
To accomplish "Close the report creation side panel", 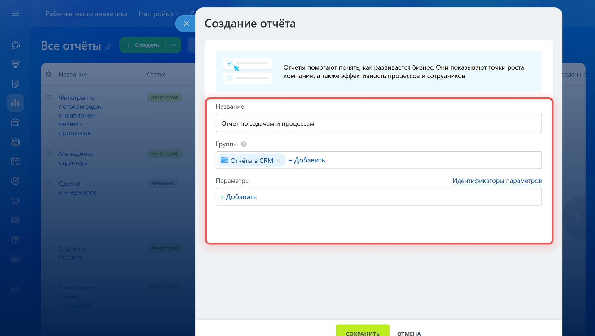I will point(186,24).
